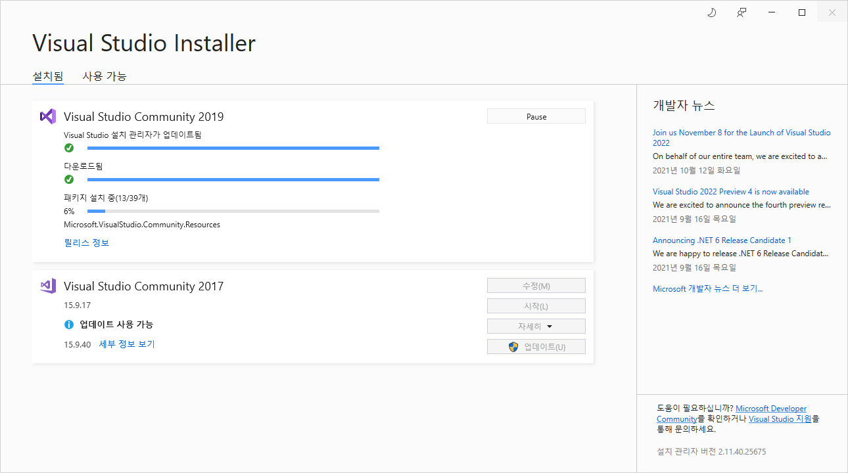The image size is (848, 473).
Task: Switch to the 사용 가능 tab
Action: (105, 76)
